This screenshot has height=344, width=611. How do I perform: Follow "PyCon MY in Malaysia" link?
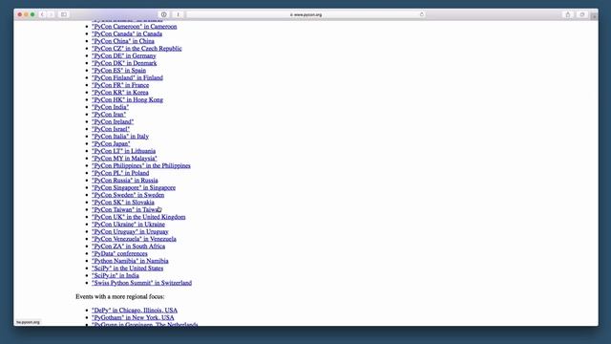[124, 159]
